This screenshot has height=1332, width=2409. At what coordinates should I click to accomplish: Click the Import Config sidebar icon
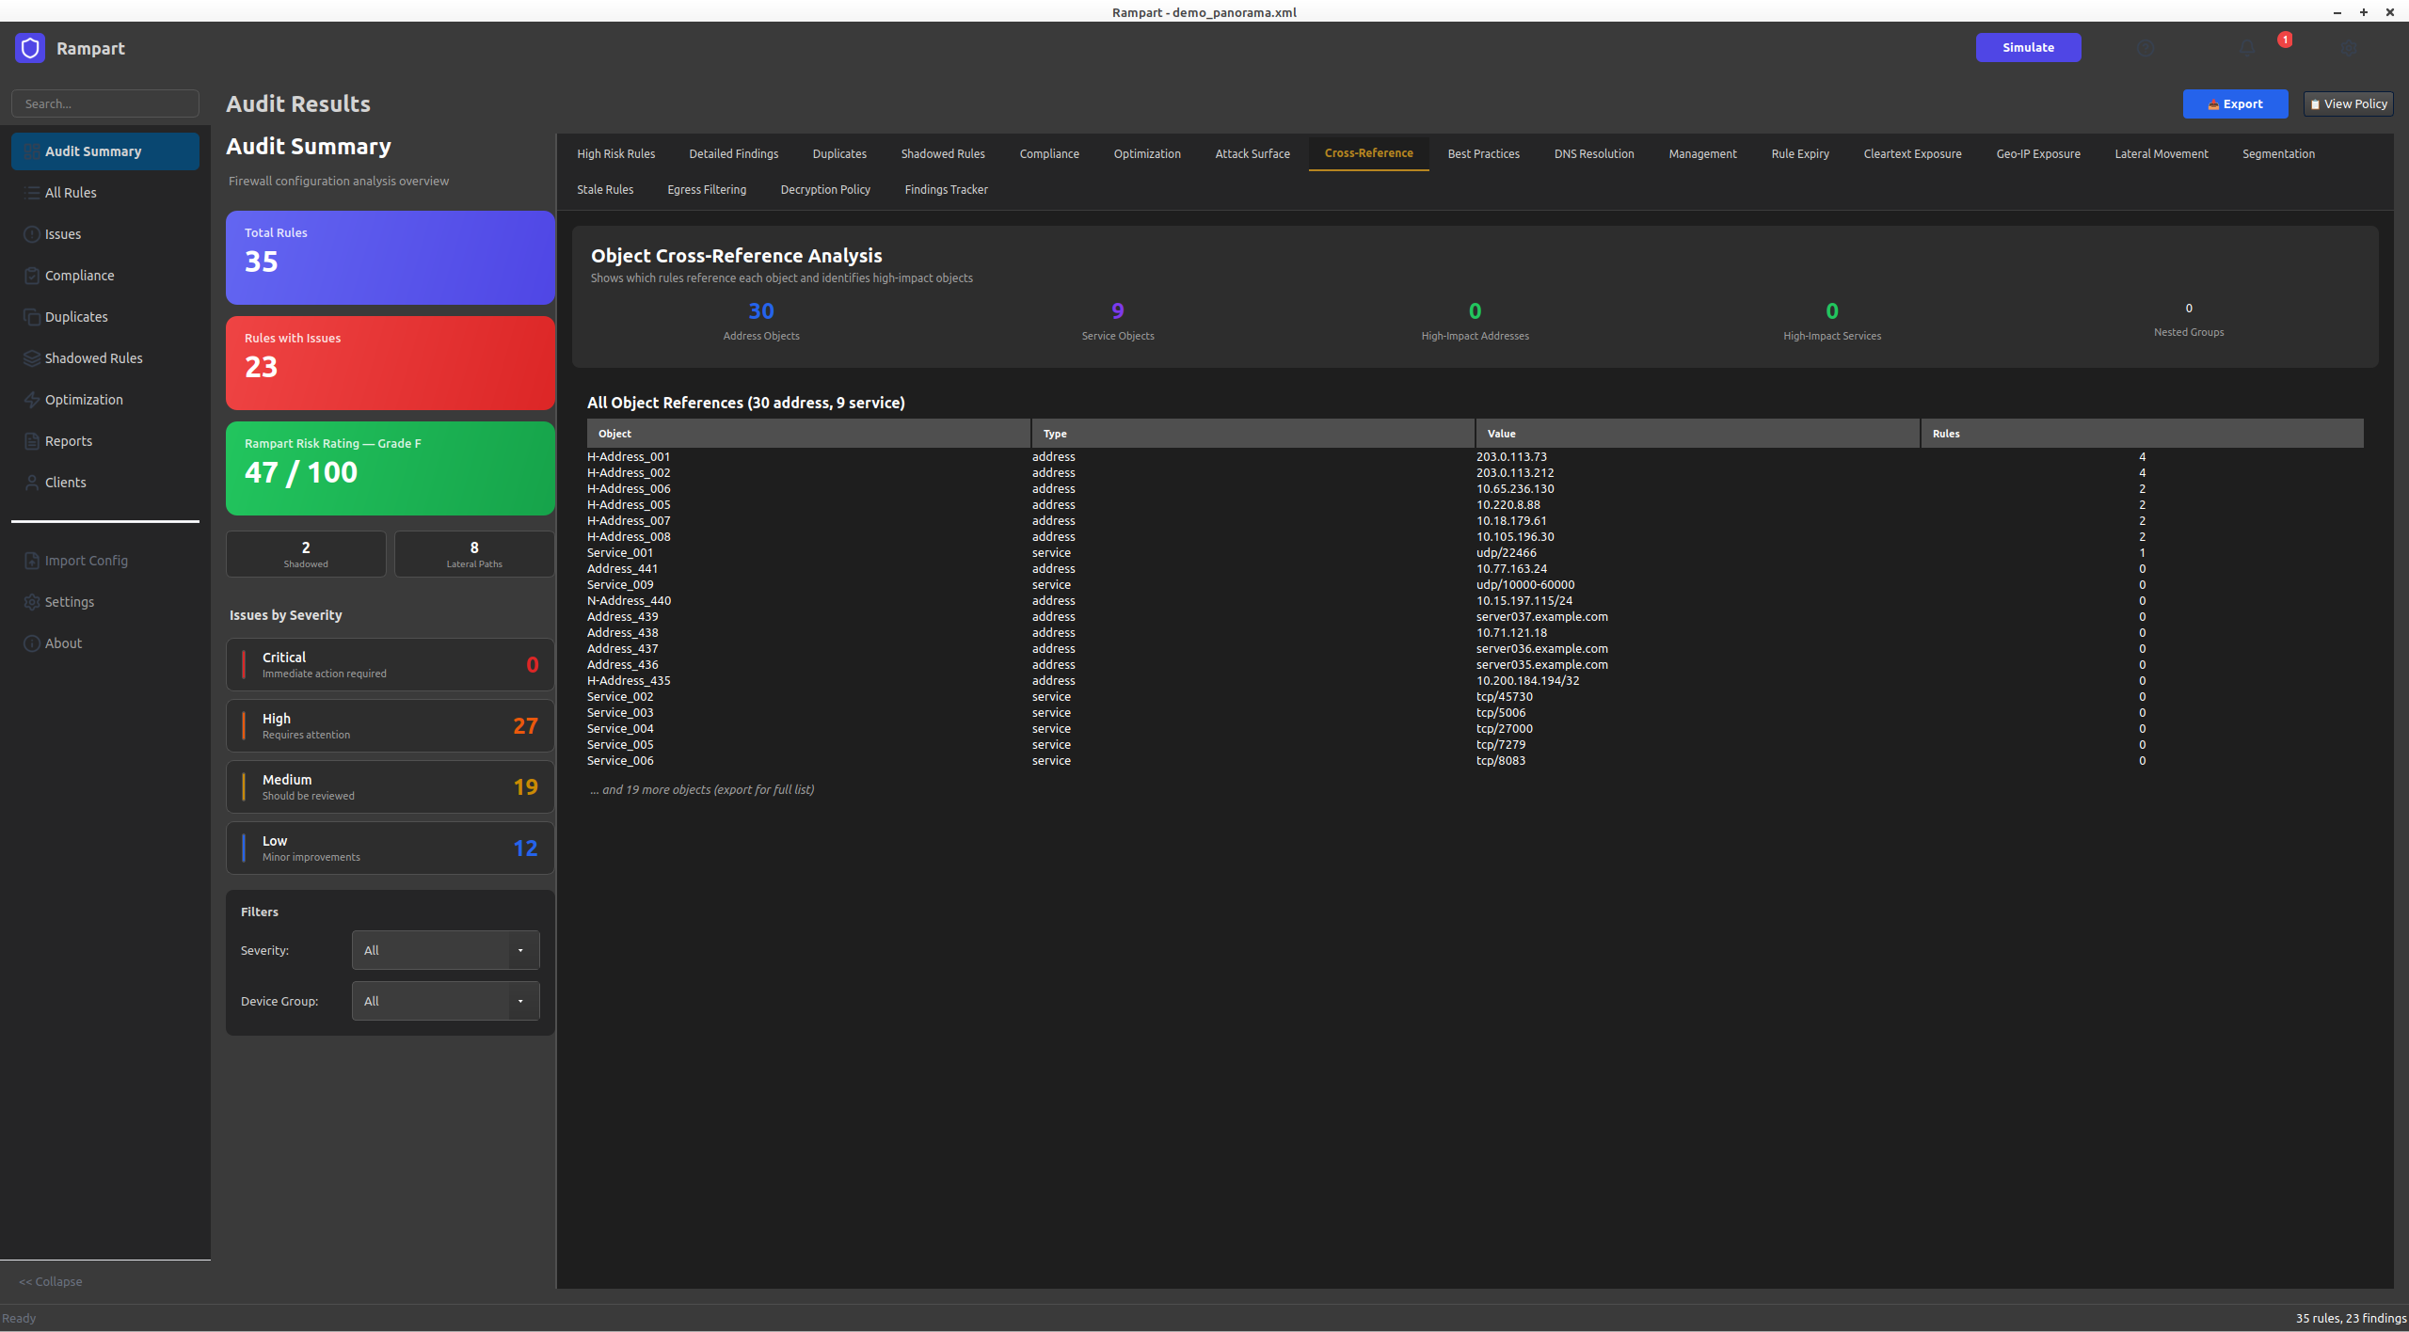pos(32,561)
